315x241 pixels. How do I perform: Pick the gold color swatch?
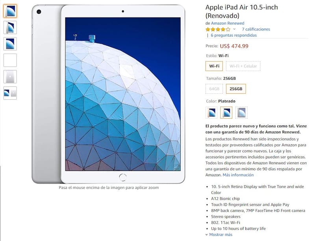tap(211, 113)
